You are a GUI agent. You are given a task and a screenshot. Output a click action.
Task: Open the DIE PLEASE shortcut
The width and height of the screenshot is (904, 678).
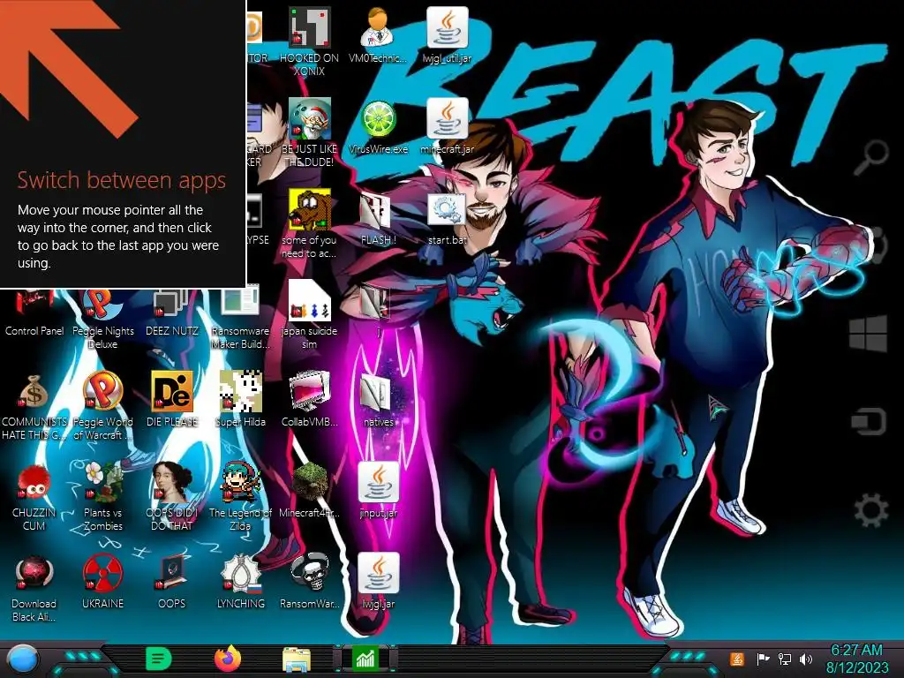(172, 392)
